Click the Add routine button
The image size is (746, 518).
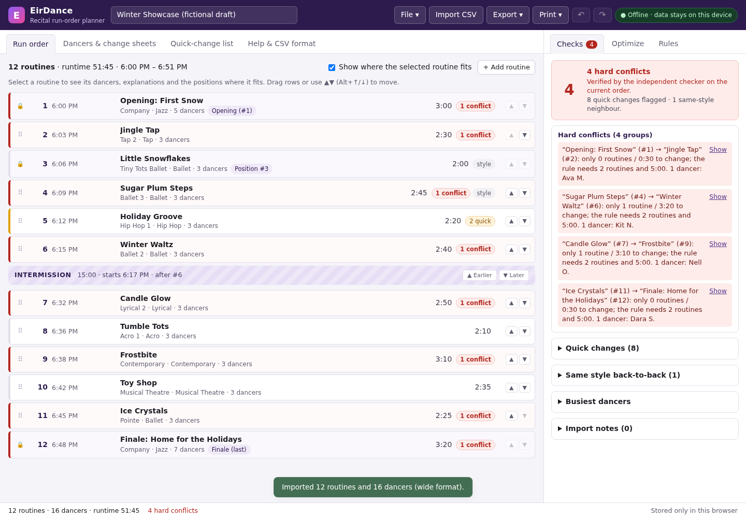506,67
